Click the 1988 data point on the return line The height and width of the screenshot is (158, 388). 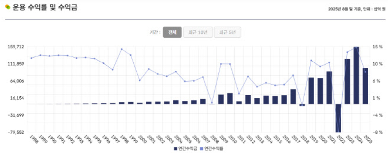point(31,58)
